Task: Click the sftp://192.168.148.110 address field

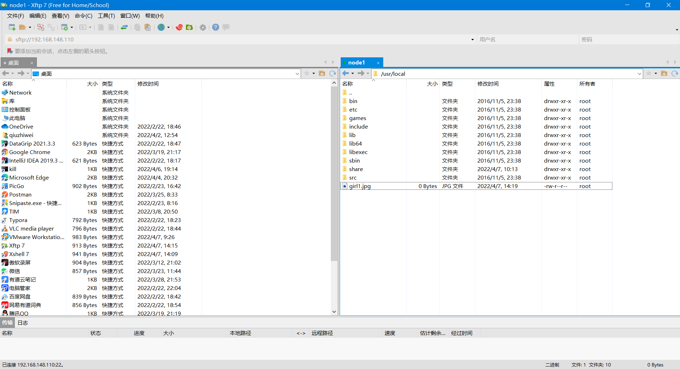Action: tap(241, 40)
